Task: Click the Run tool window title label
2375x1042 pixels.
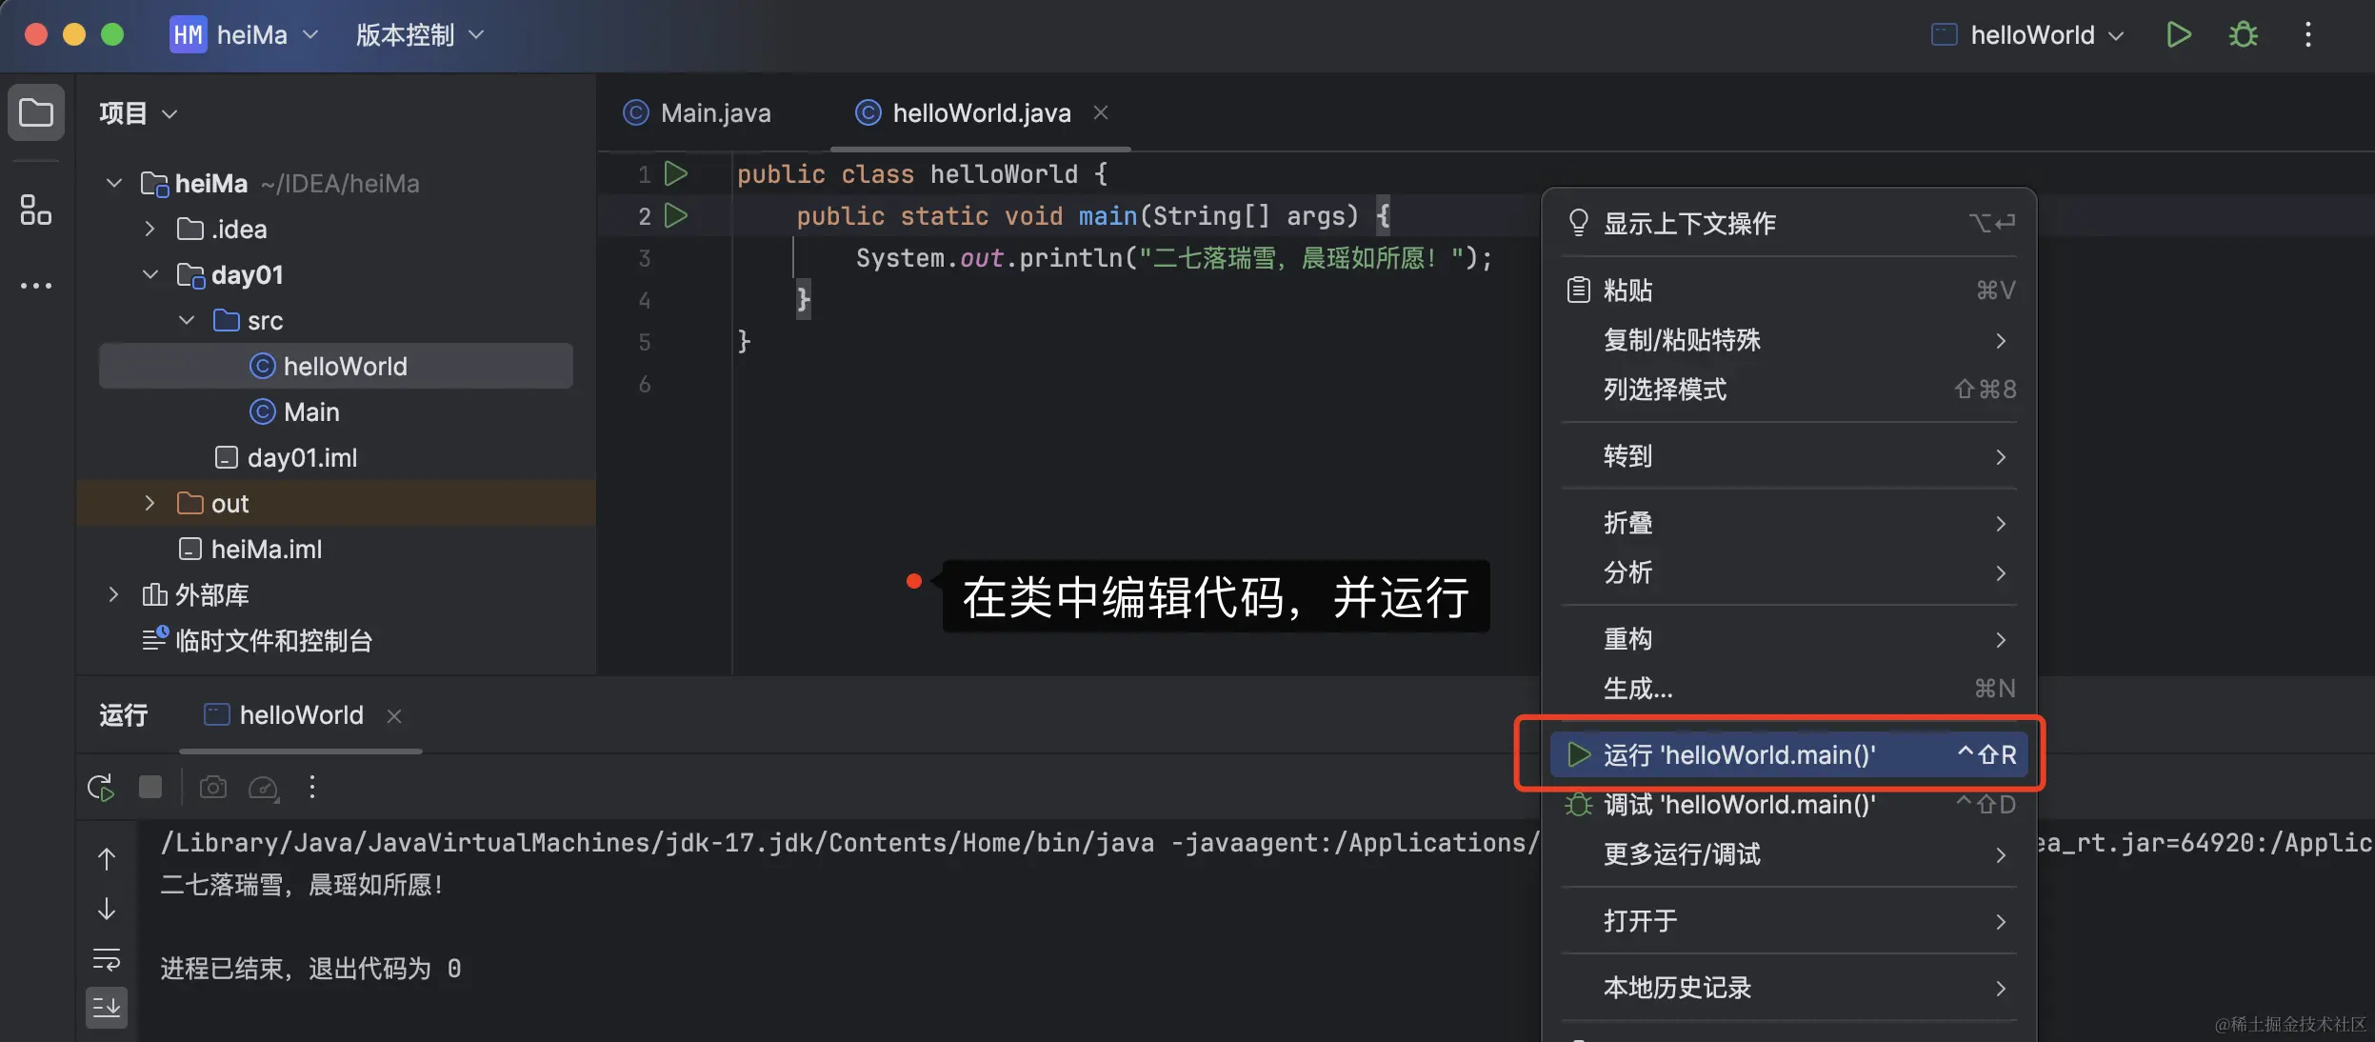Action: tap(124, 715)
